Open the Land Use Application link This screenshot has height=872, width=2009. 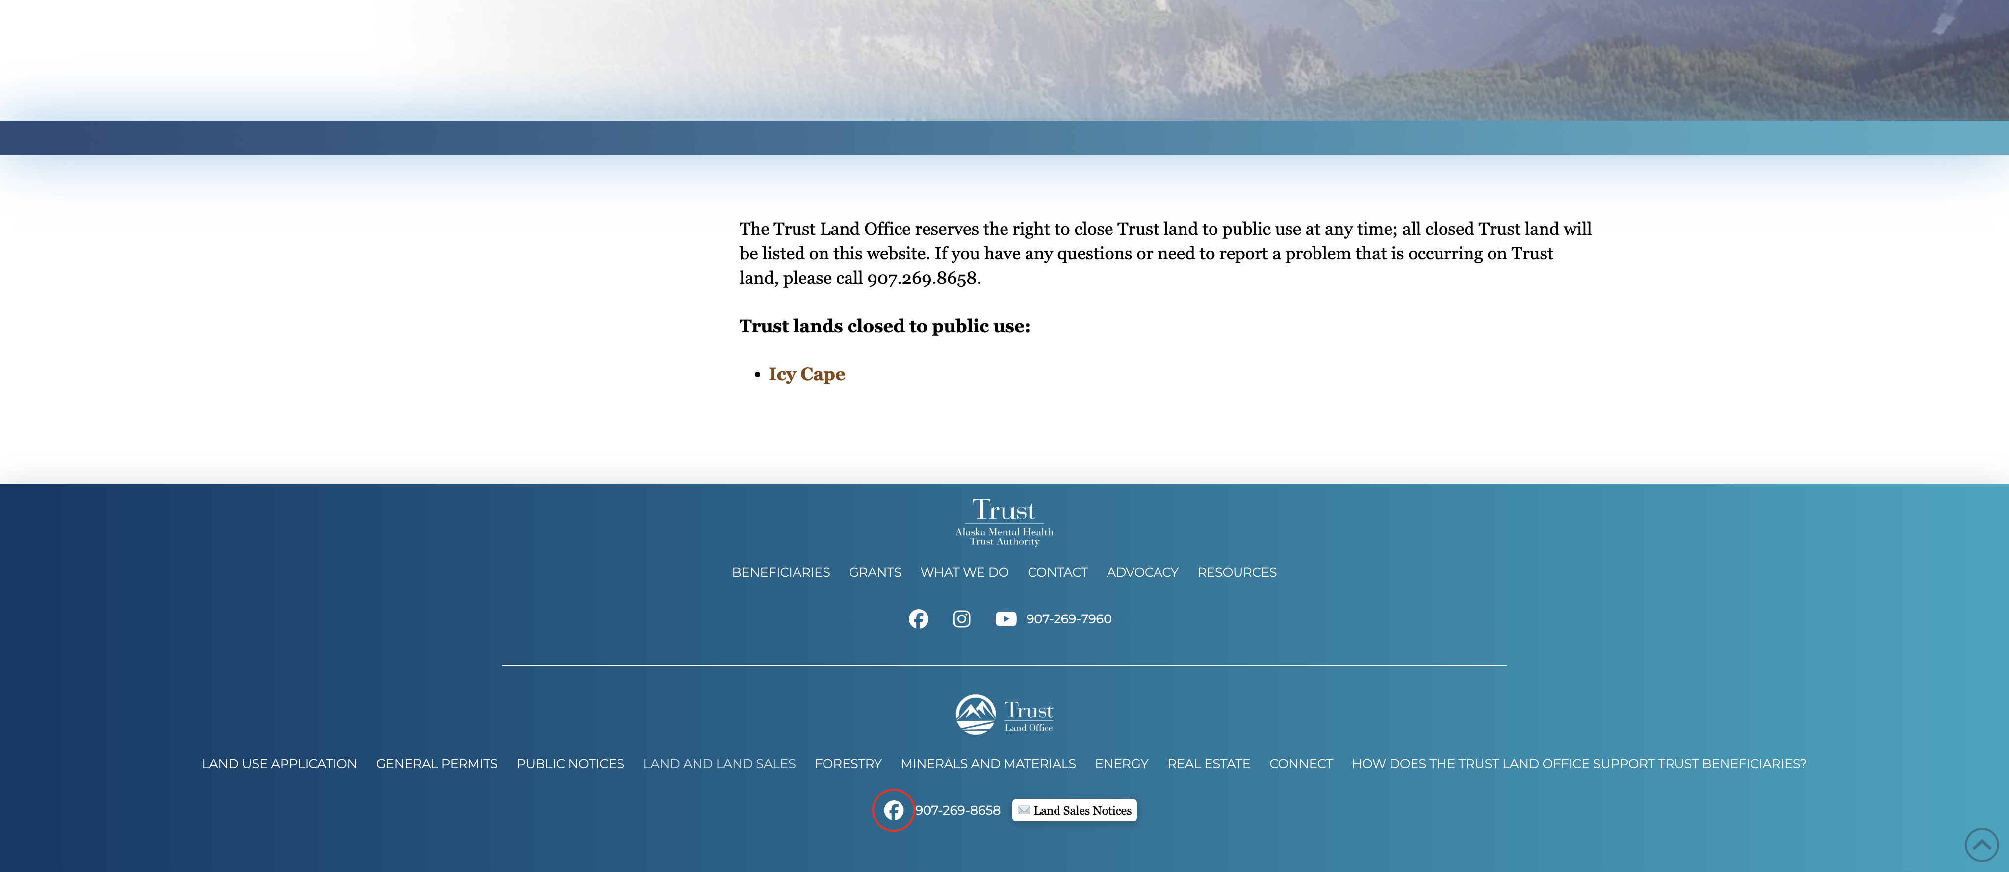279,764
